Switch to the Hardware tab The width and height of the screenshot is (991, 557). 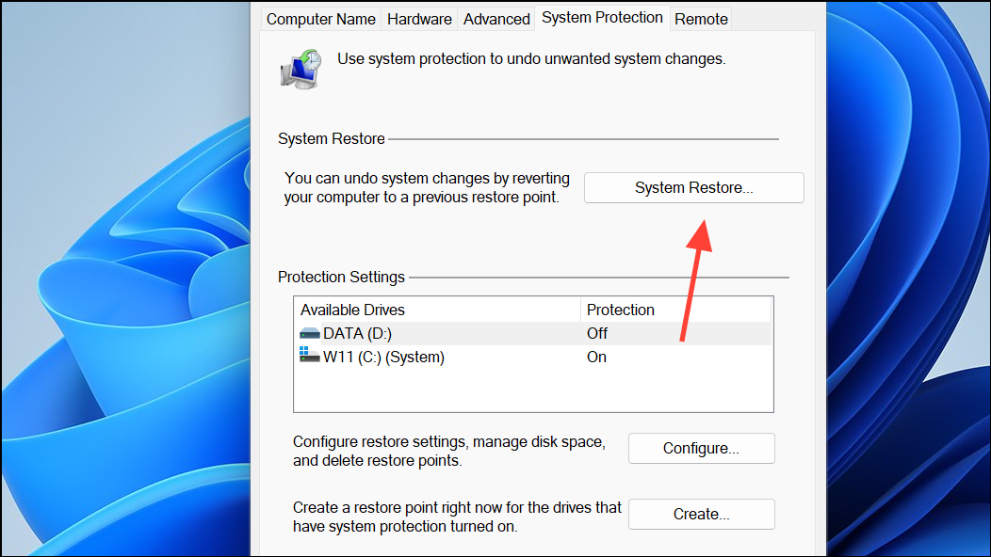419,19
